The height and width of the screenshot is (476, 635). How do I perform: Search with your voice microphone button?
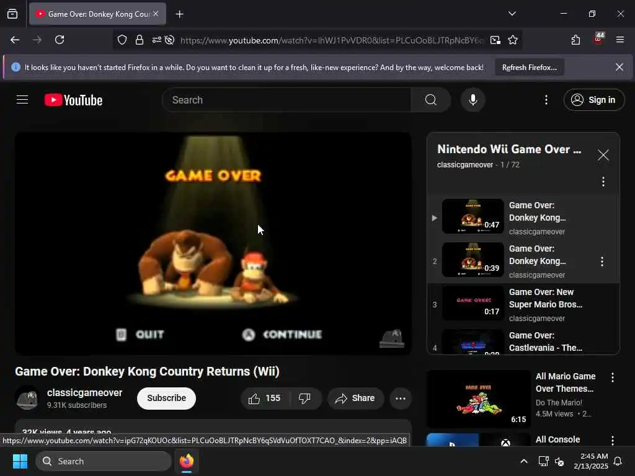[473, 100]
